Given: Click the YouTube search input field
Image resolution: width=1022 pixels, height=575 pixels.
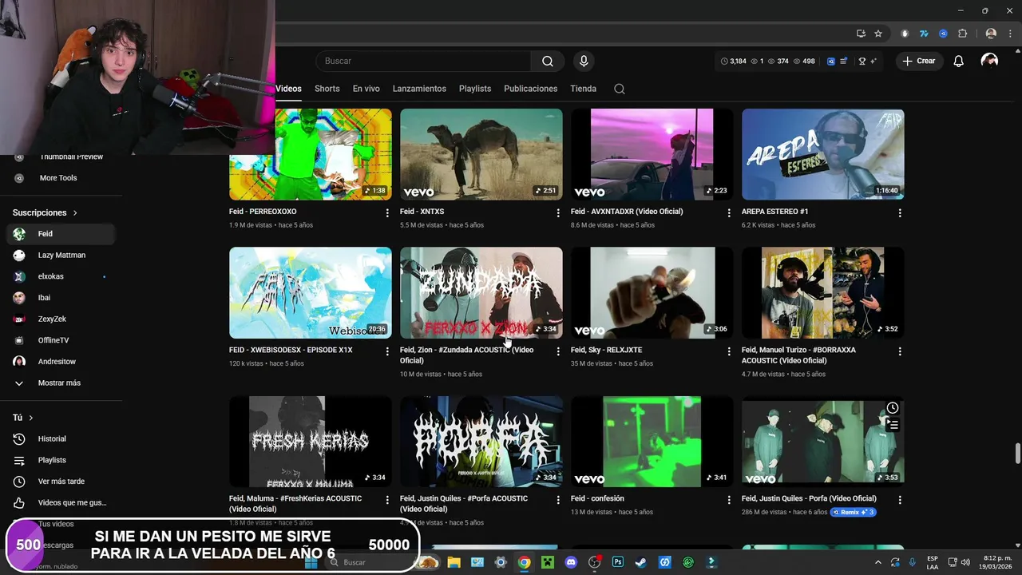Looking at the screenshot, I should [x=423, y=61].
